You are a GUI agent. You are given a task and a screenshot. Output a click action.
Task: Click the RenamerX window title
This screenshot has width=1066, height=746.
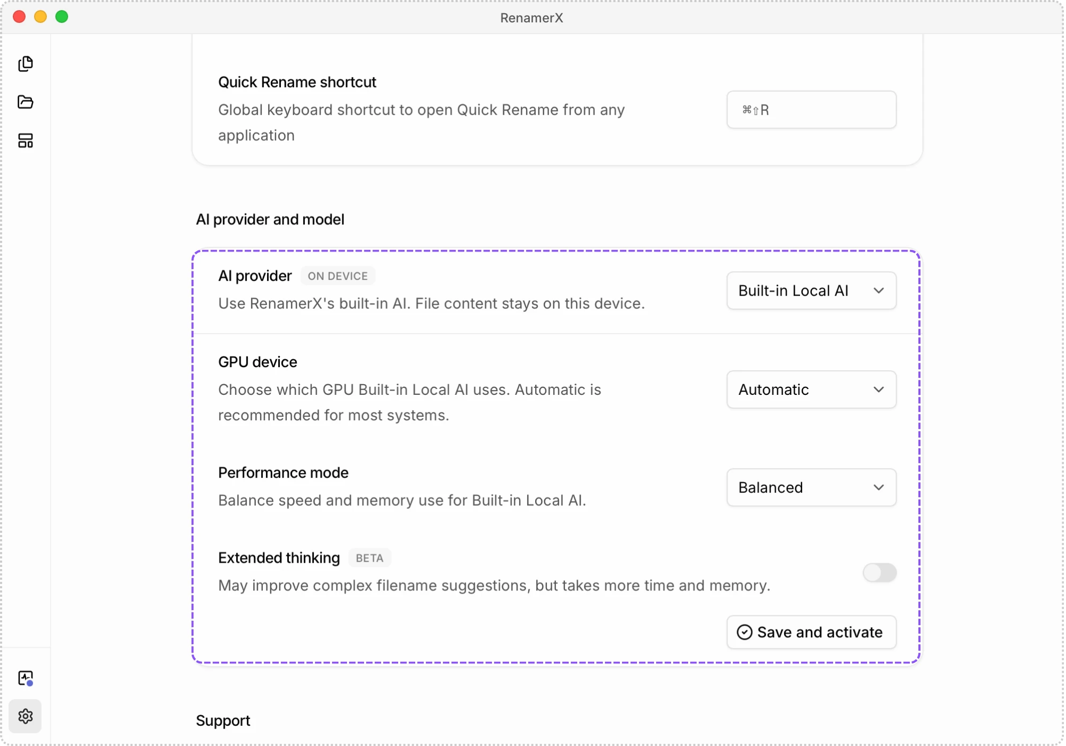click(x=531, y=18)
